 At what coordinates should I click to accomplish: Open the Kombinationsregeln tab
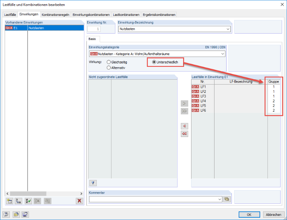[x=56, y=15]
